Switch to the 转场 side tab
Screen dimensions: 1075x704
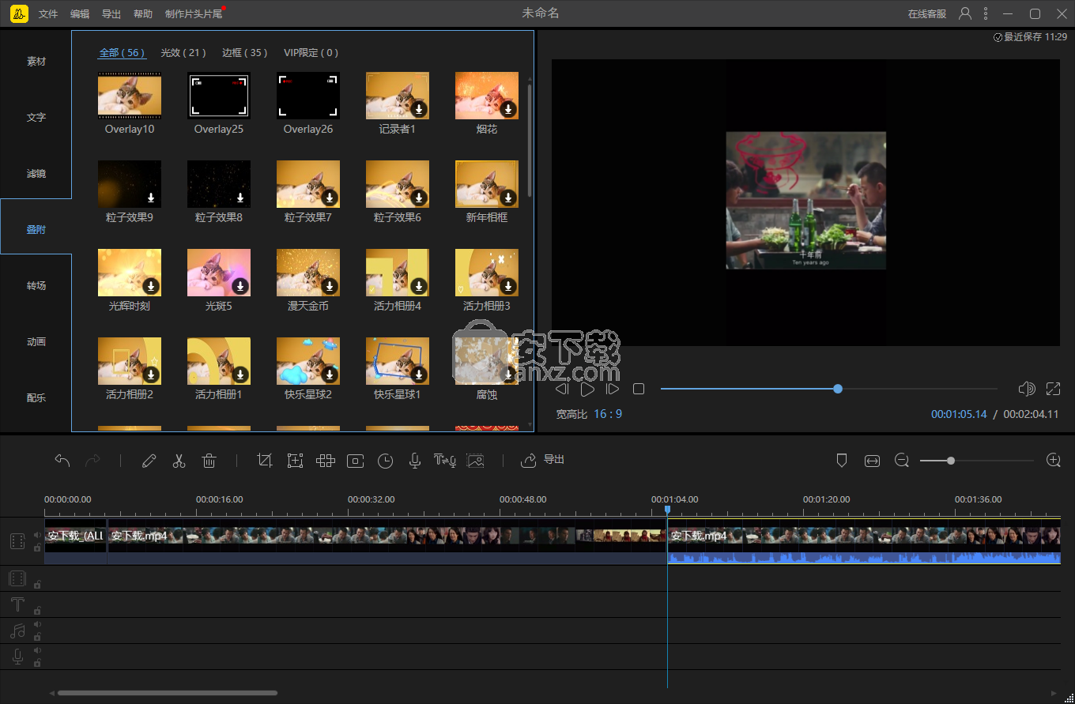[36, 286]
